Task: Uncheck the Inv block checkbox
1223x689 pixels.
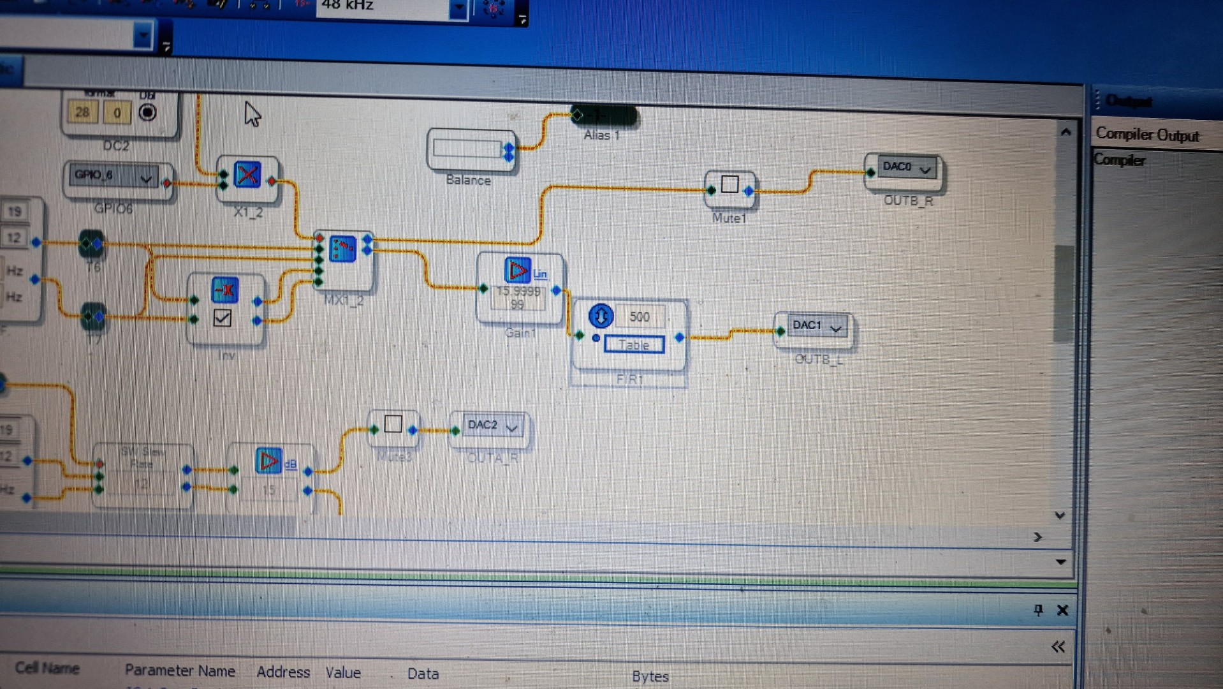Action: (223, 318)
